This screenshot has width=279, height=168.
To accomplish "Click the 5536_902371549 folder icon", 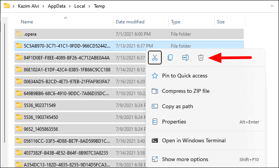I will (19, 105).
